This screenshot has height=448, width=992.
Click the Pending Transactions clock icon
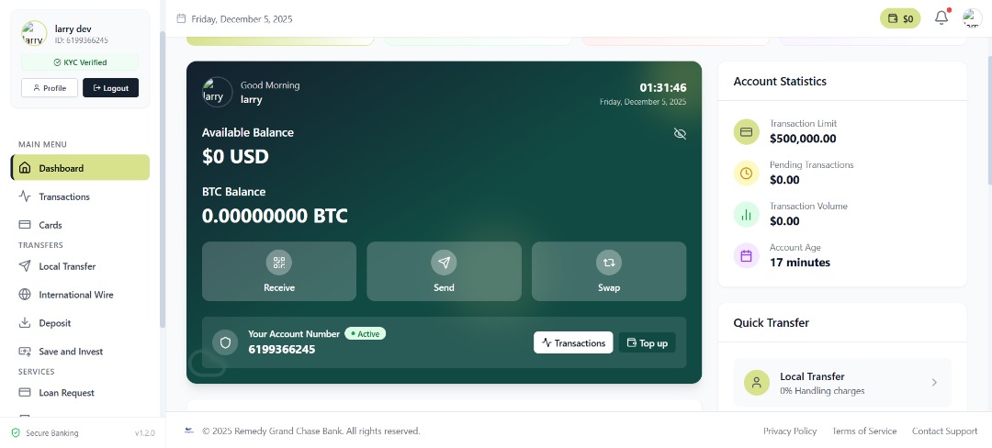point(746,174)
